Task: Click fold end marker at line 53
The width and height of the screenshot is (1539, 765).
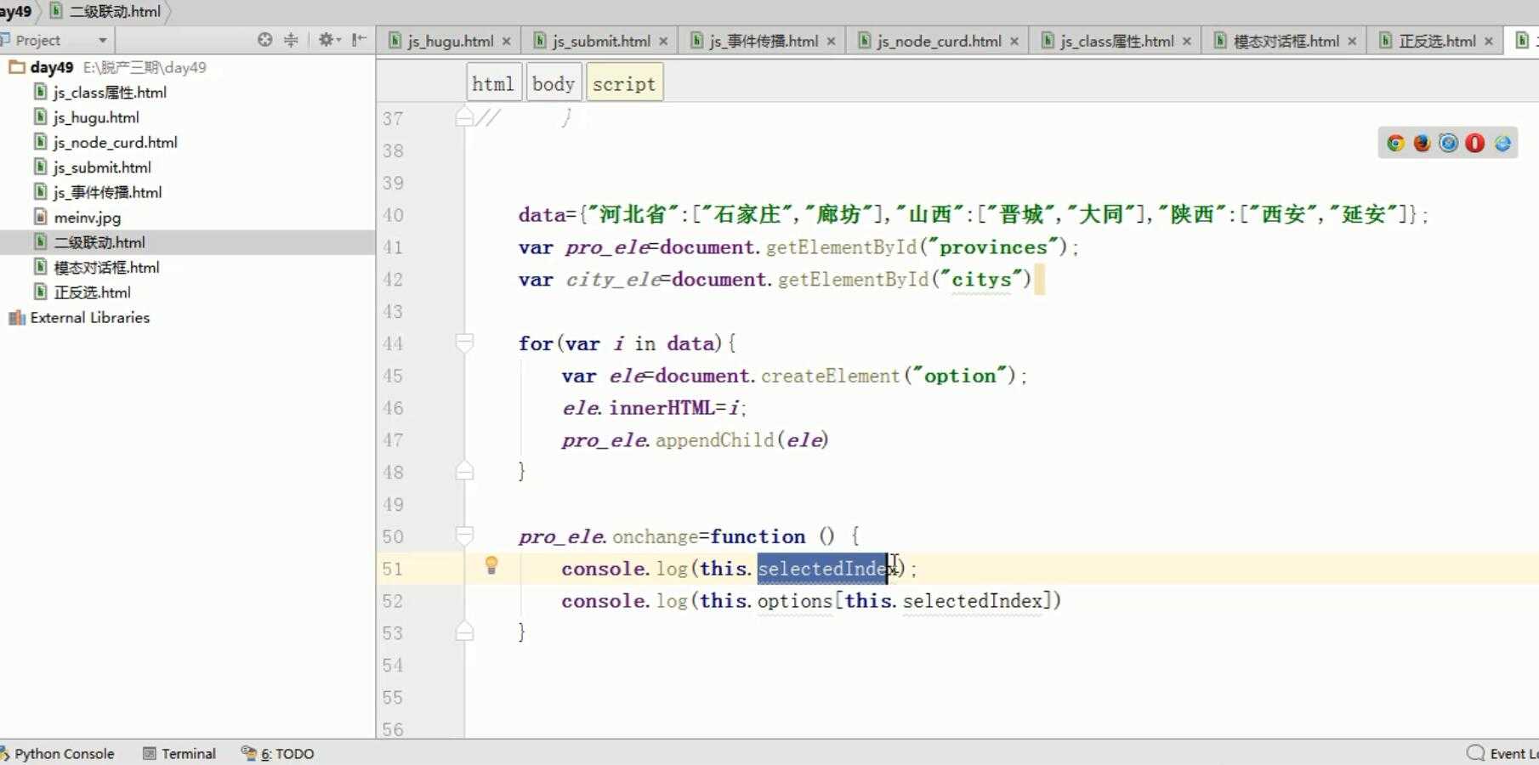Action: click(464, 631)
